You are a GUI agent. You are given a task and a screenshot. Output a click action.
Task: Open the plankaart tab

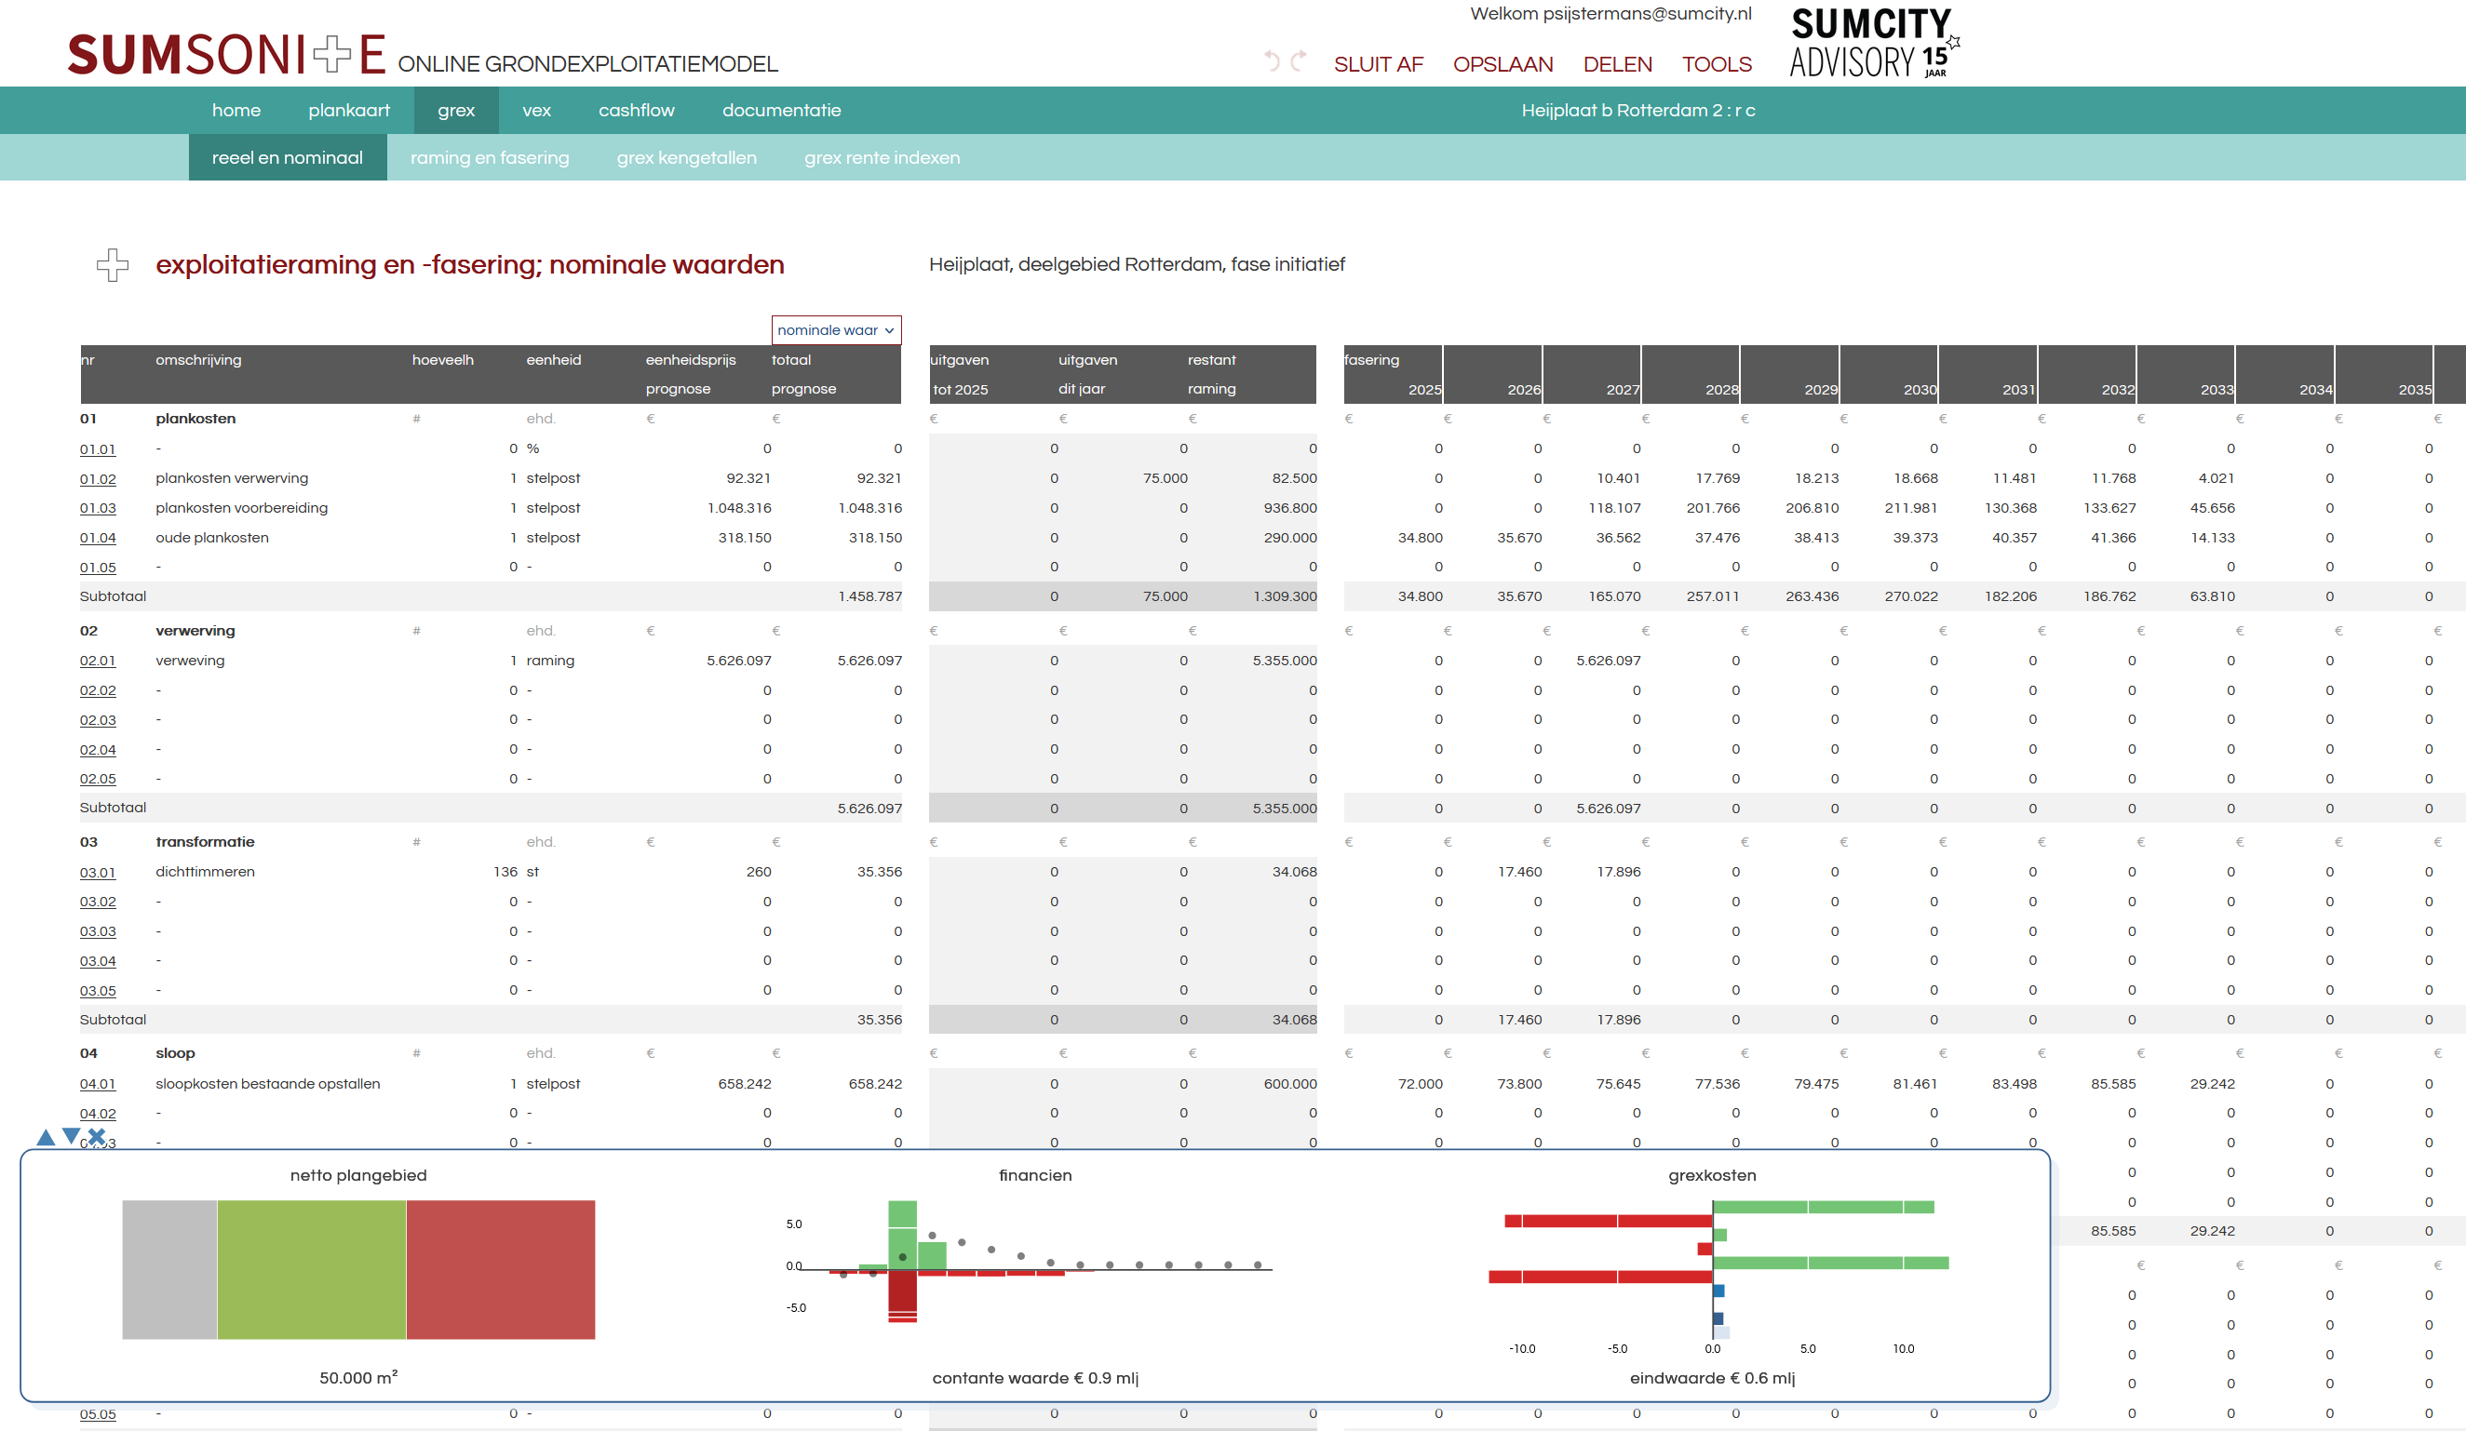[x=348, y=111]
